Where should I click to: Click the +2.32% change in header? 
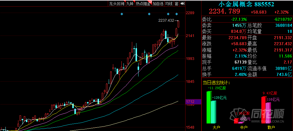click(282, 12)
